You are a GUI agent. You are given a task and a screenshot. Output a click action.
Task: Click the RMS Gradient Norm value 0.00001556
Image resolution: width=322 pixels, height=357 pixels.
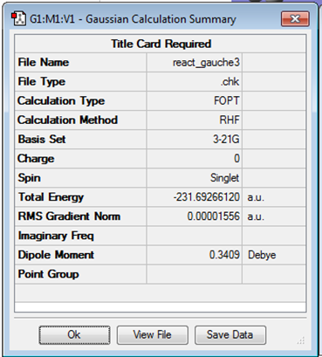point(195,216)
